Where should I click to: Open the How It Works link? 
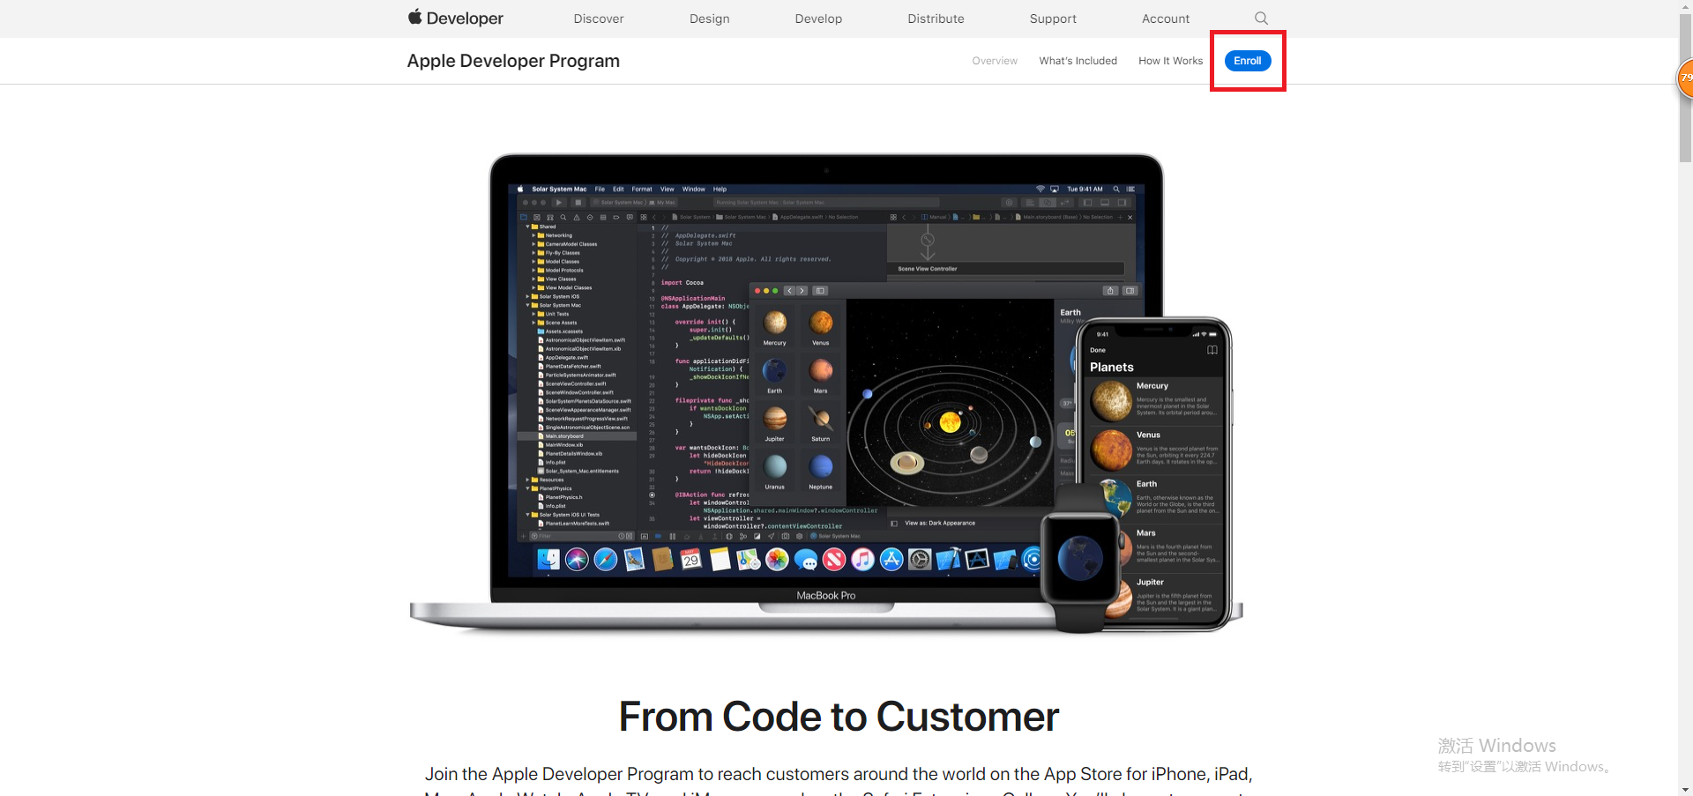(1171, 61)
